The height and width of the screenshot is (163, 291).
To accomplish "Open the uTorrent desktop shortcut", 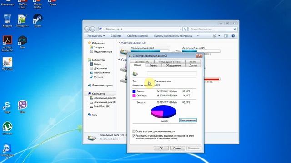I will coord(7,128).
